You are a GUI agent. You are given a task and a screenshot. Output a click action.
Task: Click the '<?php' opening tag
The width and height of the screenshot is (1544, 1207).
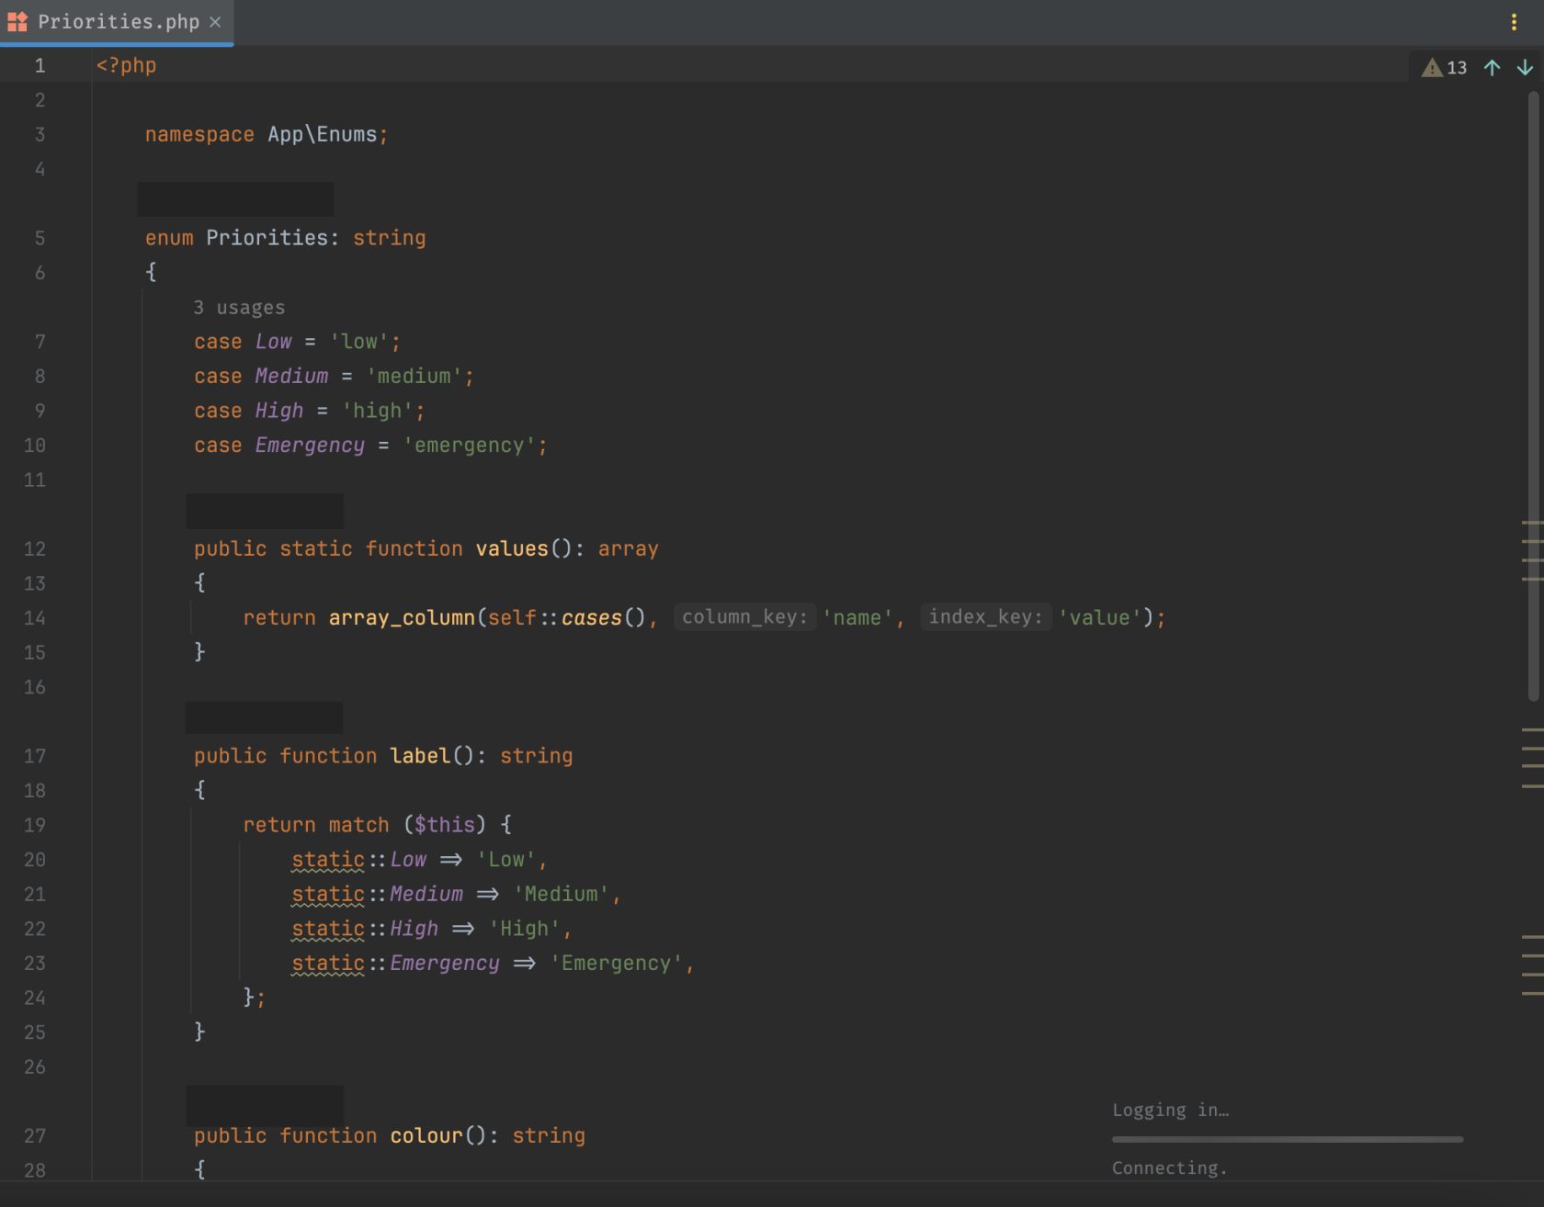(x=126, y=66)
